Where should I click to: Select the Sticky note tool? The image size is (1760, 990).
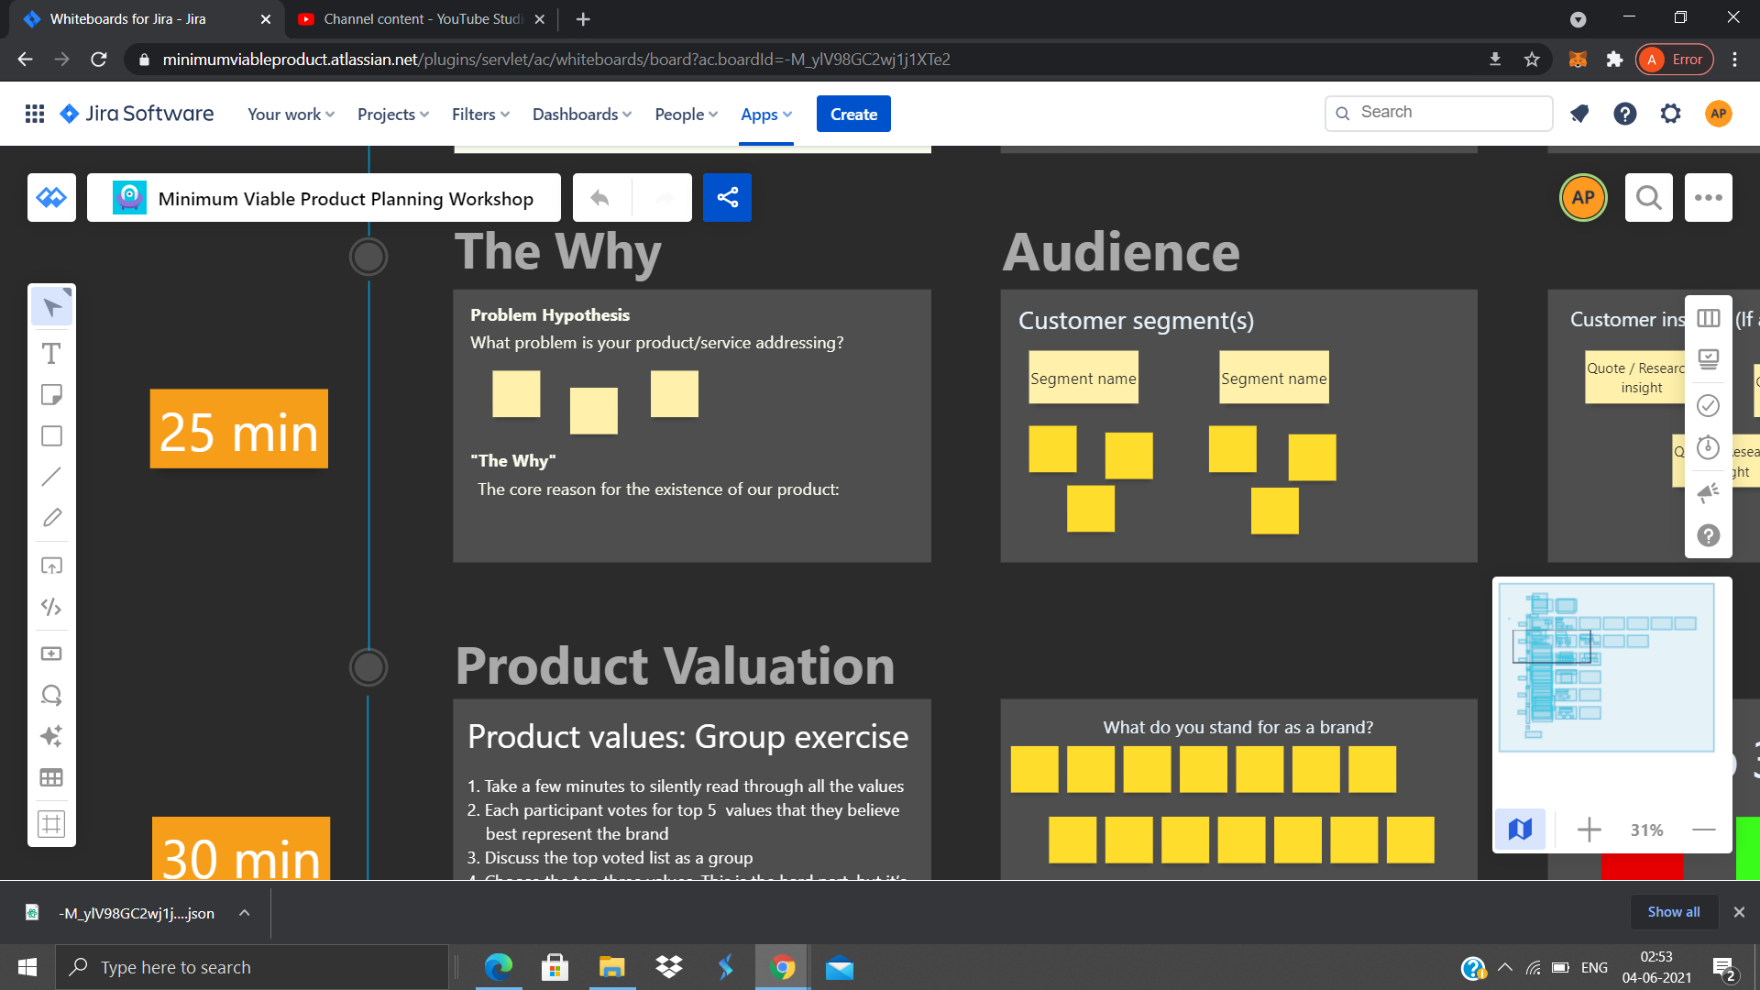tap(51, 395)
